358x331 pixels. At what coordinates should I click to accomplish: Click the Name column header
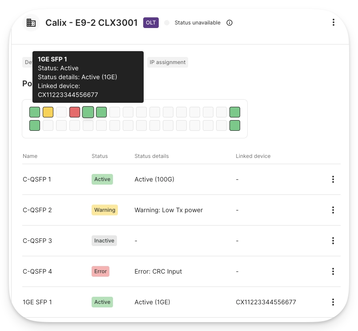click(30, 156)
